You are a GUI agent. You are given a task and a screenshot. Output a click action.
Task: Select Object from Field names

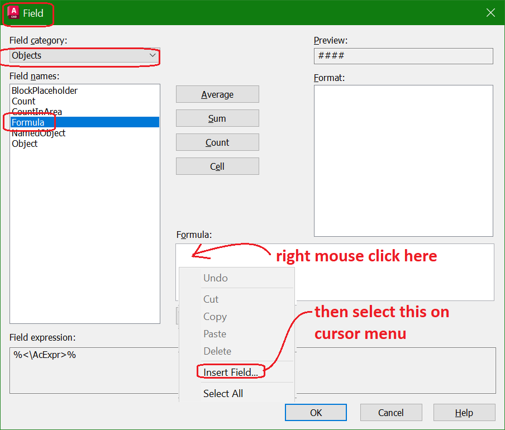click(24, 144)
